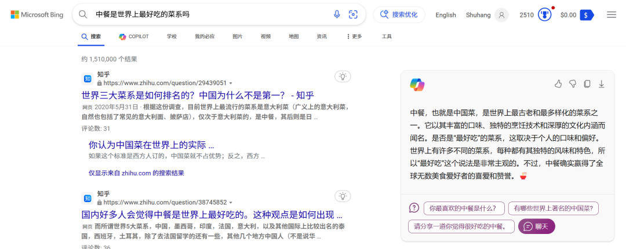The width and height of the screenshot is (626, 249).
Task: Switch to the COPILOT tab
Action: point(134,36)
